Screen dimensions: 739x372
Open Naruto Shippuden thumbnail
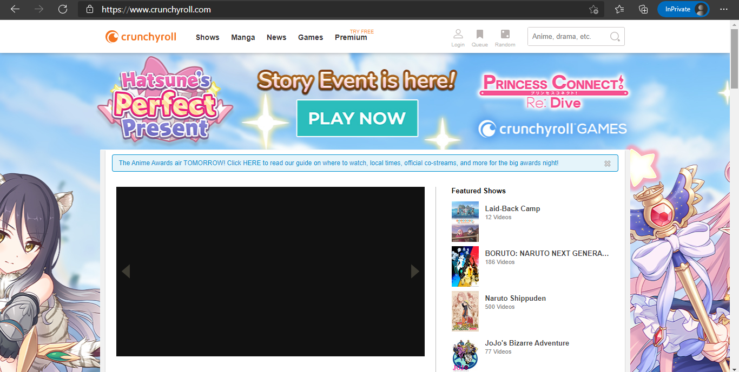(465, 311)
